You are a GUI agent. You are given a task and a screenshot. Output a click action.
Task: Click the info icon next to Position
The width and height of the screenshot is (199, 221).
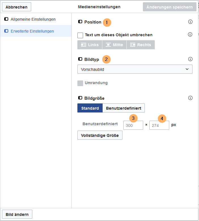pos(190,22)
